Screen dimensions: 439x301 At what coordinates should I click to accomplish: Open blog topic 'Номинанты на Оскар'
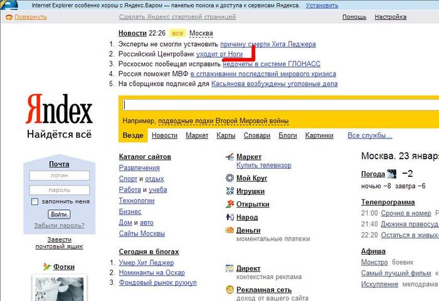[x=152, y=272]
